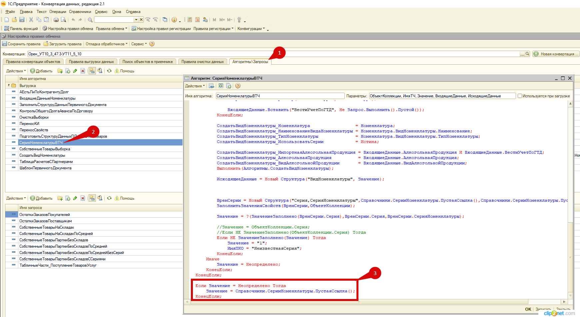Viewport: 580px width, 317px height.
Task: Click 'Сохранить правила' button
Action: point(21,44)
